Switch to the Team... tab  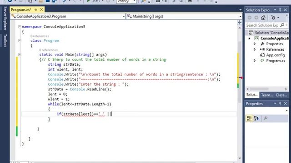click(267, 95)
